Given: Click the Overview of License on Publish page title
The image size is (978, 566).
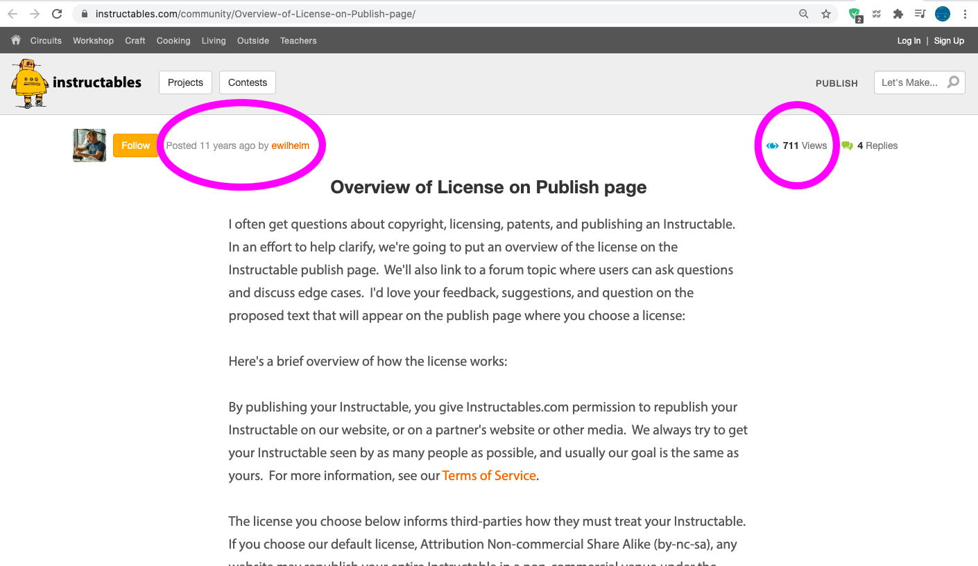Looking at the screenshot, I should click(488, 187).
